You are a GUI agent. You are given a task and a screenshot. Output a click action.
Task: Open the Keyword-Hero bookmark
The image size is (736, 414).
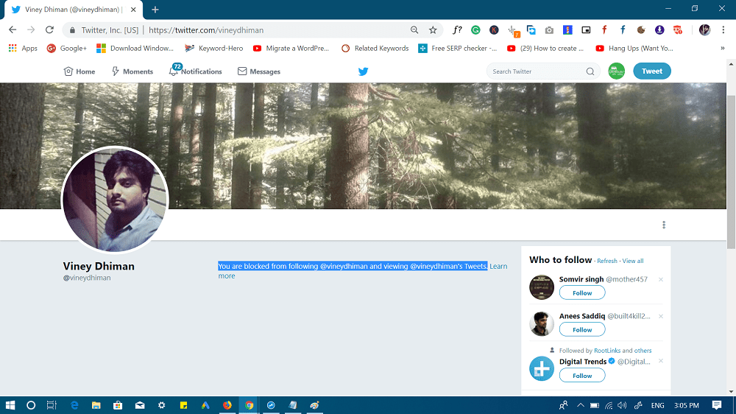pyautogui.click(x=214, y=48)
